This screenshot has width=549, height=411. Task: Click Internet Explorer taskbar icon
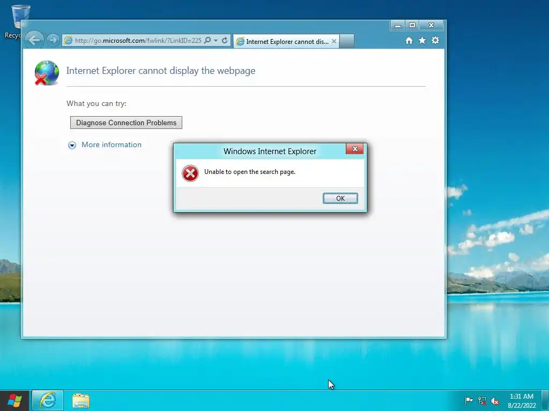[48, 400]
